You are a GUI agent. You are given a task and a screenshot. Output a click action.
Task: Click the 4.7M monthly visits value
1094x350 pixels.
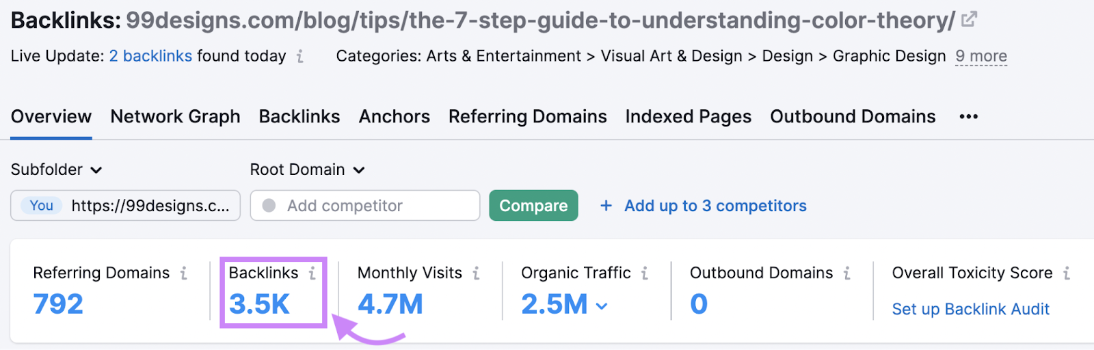click(x=390, y=304)
